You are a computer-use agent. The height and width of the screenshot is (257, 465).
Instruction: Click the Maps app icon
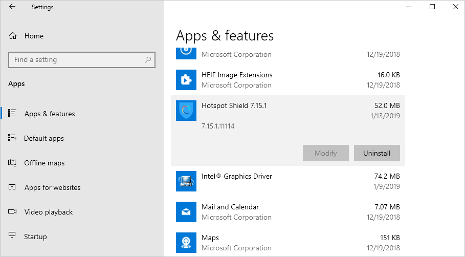186,243
